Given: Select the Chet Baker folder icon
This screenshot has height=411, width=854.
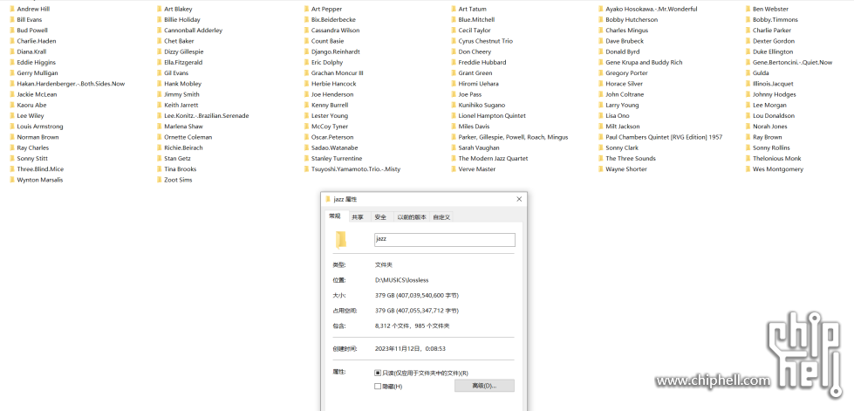Looking at the screenshot, I should (159, 41).
